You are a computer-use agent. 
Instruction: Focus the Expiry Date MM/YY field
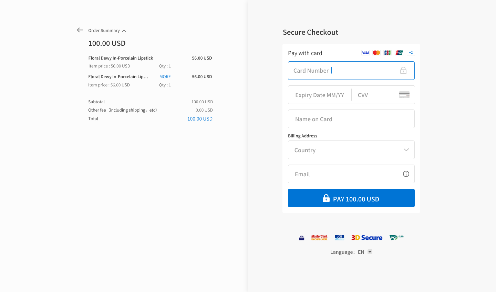320,95
